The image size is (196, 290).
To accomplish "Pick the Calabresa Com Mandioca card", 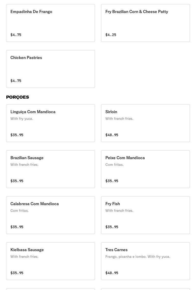I will tap(50, 215).
